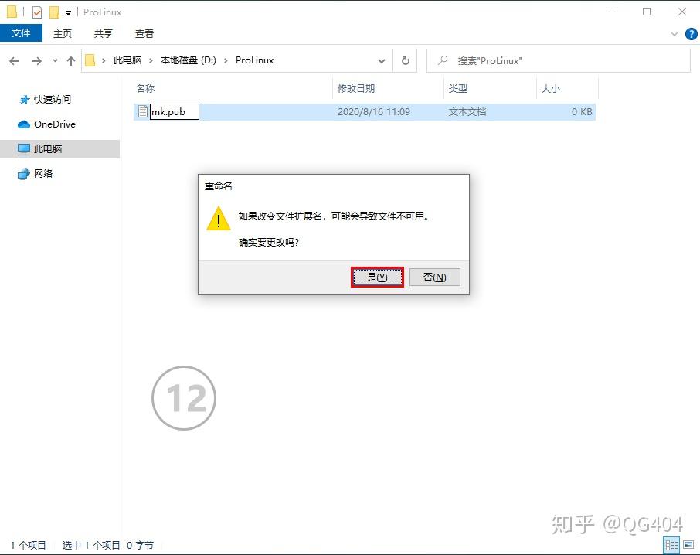Customize Quick Access Toolbar dropdown arrow
Screen dimensions: 700x555
coord(68,13)
